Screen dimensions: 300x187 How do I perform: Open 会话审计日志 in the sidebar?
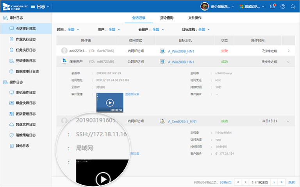point(25,28)
